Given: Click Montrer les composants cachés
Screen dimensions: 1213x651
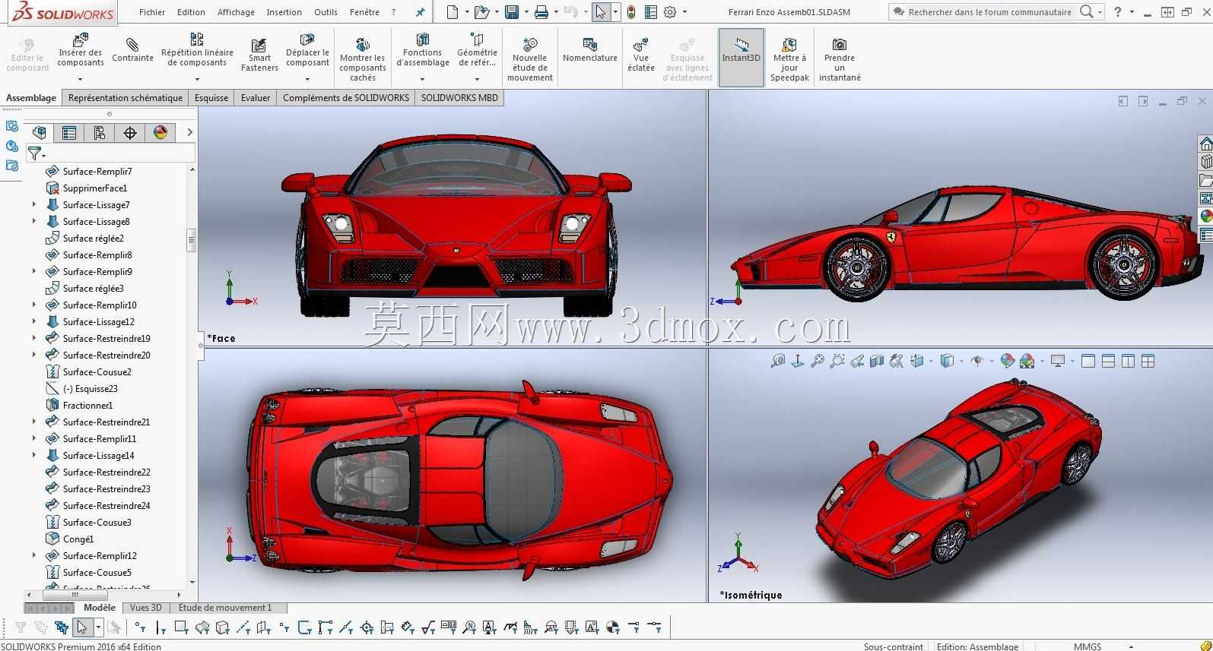Looking at the screenshot, I should [363, 59].
